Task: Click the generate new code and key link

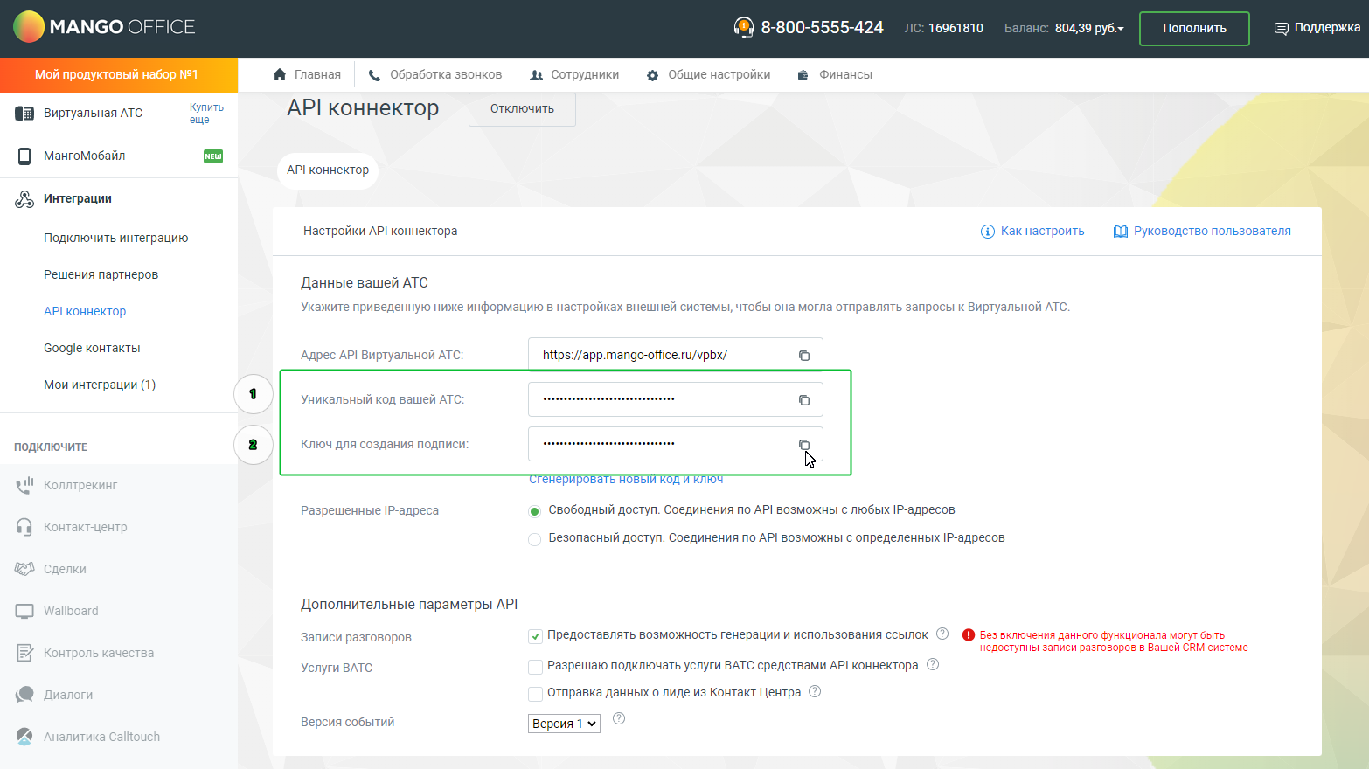Action: coord(626,480)
